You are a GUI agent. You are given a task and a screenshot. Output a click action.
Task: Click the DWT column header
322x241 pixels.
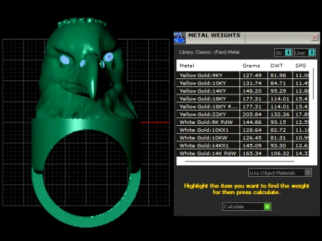pos(276,66)
